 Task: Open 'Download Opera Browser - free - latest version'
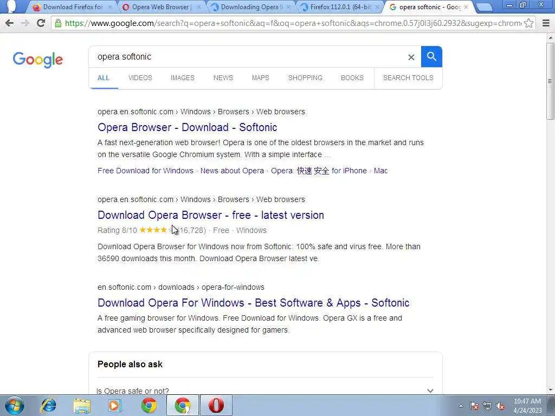pos(211,215)
